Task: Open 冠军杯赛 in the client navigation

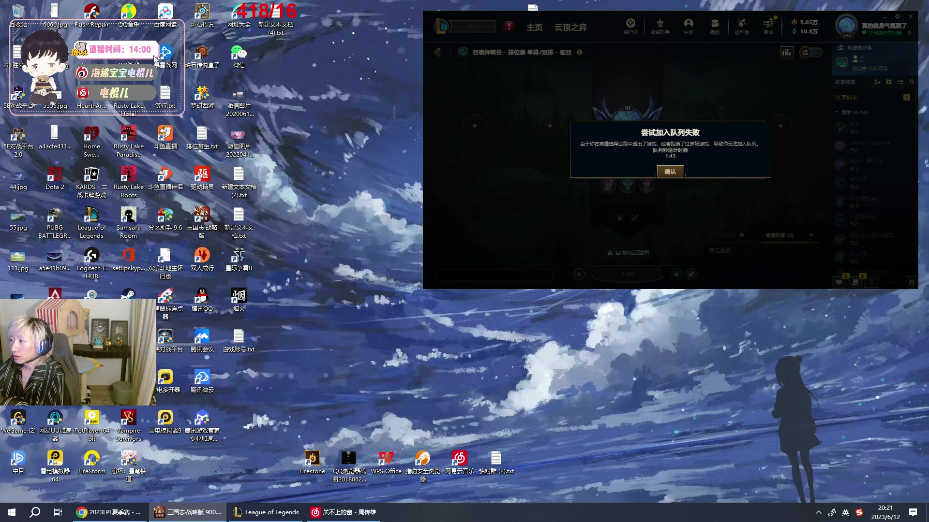Action: (x=660, y=26)
